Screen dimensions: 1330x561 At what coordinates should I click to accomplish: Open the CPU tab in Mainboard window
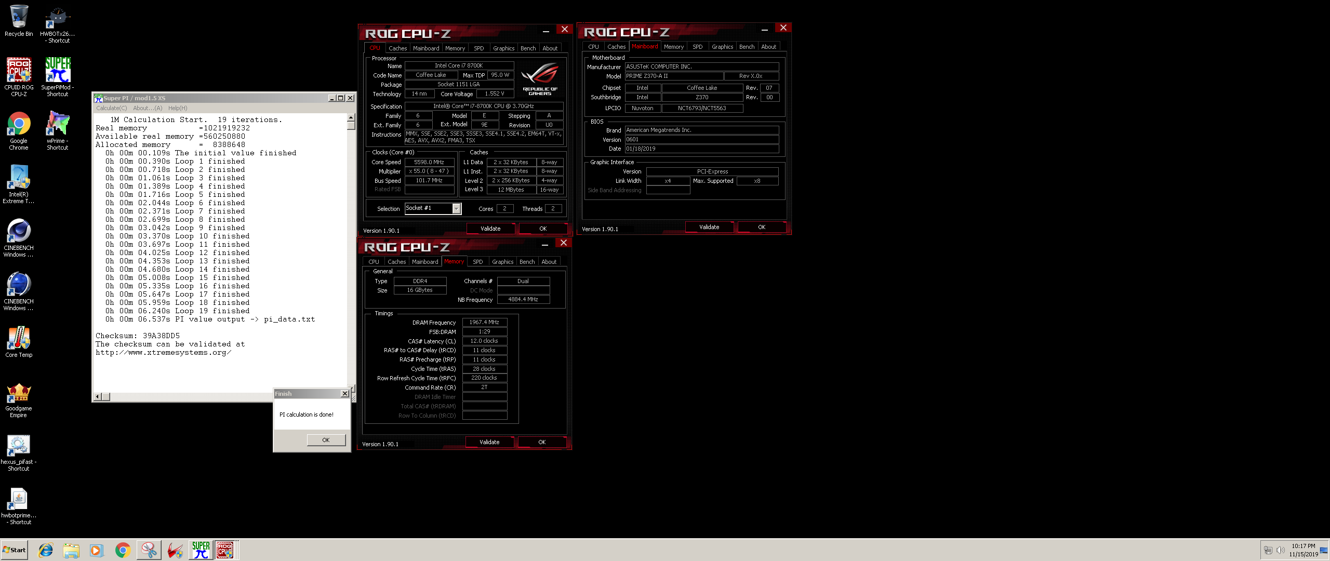pos(593,47)
